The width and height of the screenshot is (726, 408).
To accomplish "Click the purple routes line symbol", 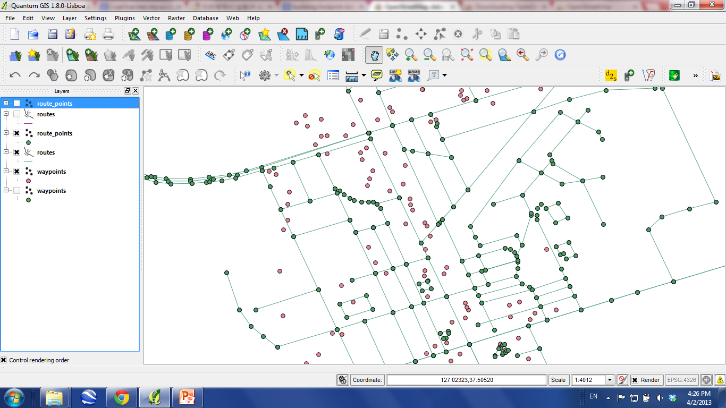I will (28, 123).
